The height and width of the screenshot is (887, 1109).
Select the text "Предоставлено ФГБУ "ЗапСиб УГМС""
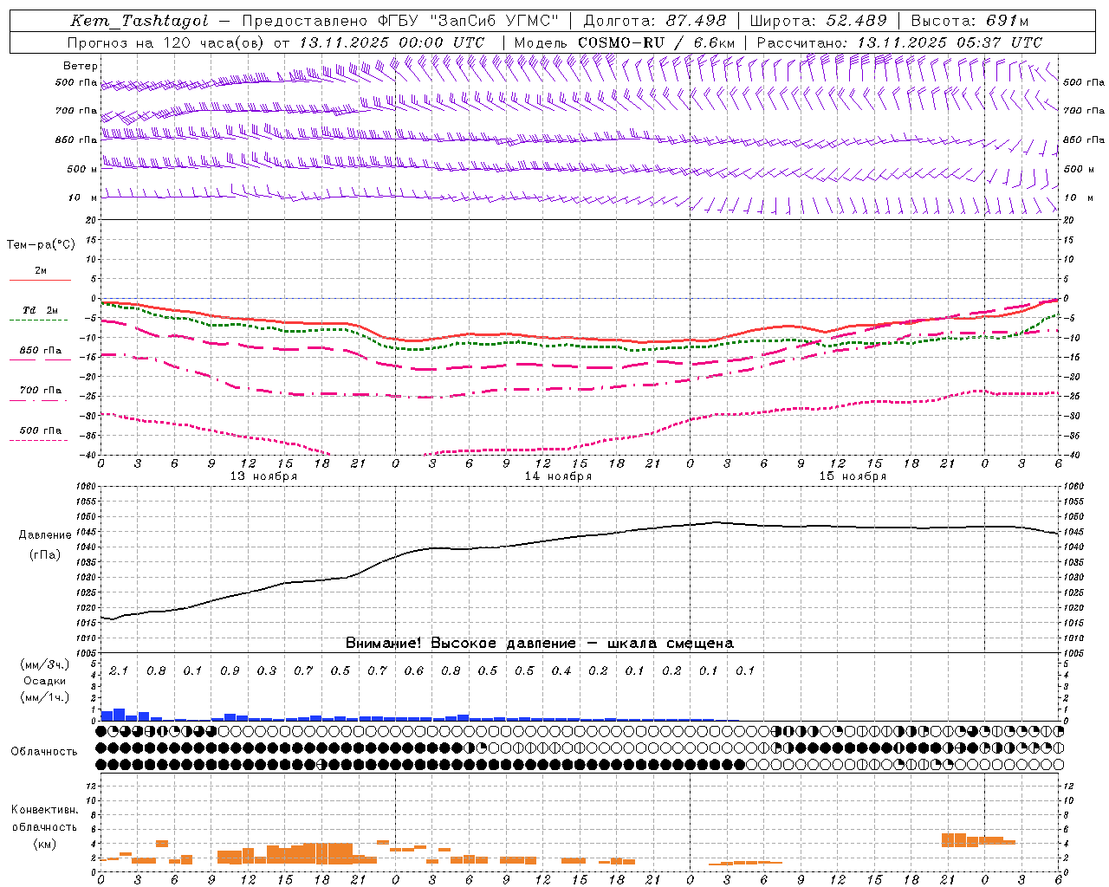400,21
